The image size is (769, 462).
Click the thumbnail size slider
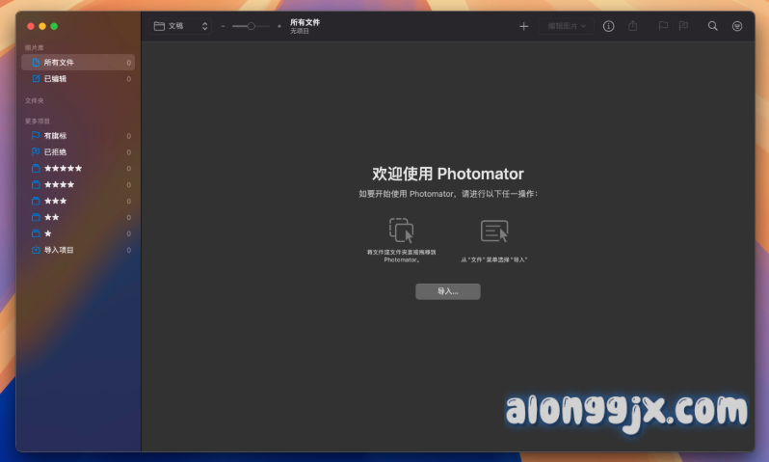tap(251, 26)
